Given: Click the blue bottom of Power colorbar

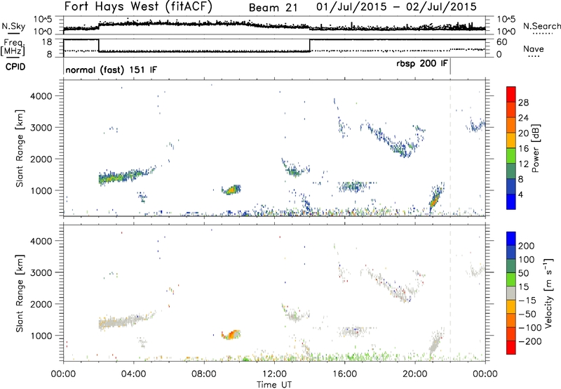Looking at the screenshot, I should (x=511, y=202).
